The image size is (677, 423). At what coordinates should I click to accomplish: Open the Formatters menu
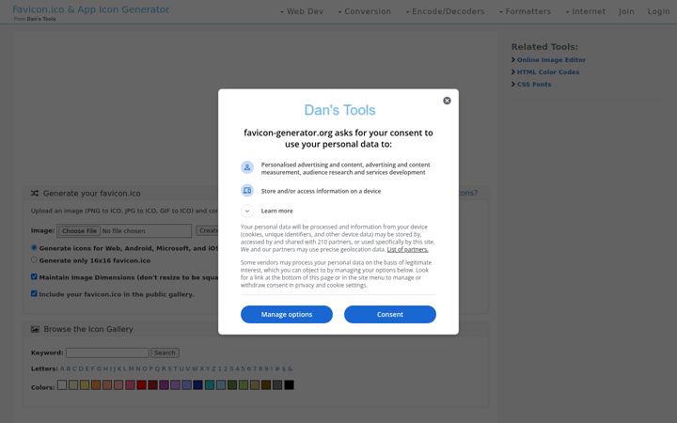click(x=525, y=11)
